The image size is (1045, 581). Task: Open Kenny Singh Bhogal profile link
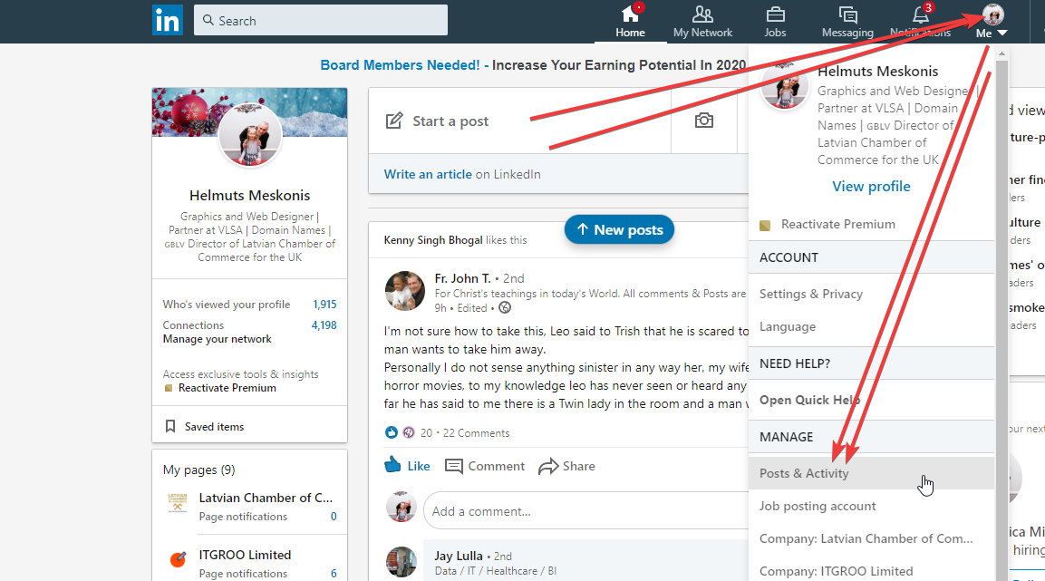pos(433,240)
